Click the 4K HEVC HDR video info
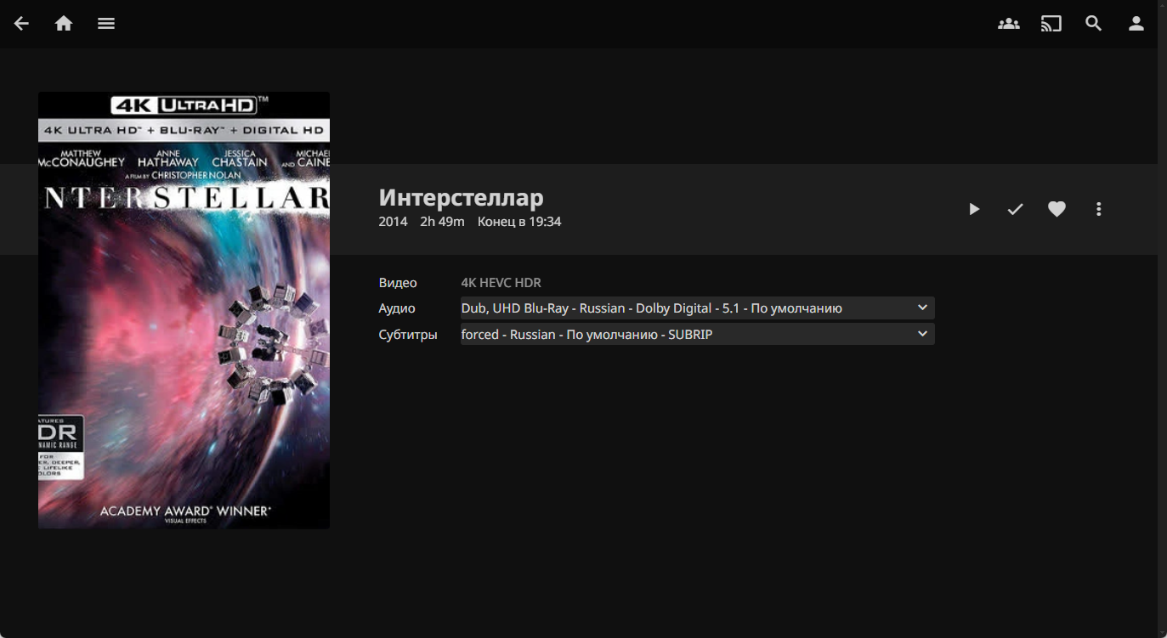1167x638 pixels. [x=501, y=283]
